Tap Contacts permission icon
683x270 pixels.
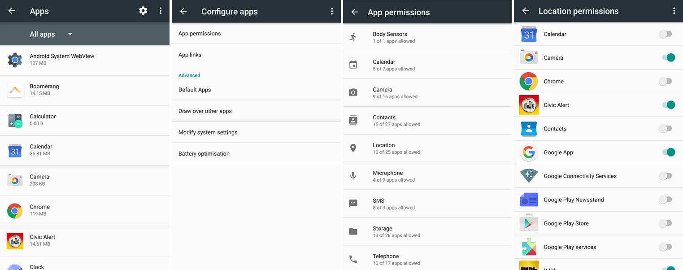tap(353, 120)
